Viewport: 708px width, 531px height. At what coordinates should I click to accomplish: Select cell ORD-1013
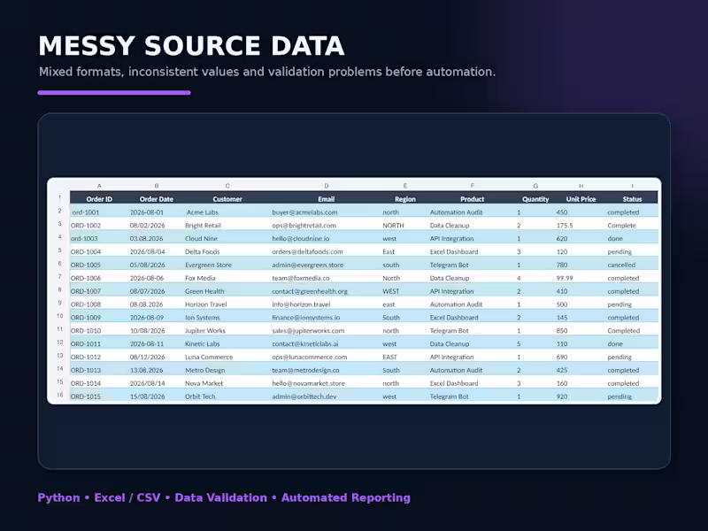pos(85,370)
